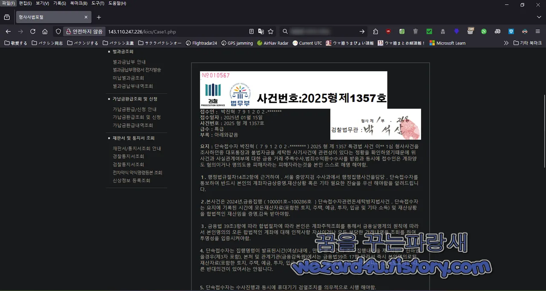Click the 'Off' labeled extension icon

(x=470, y=32)
